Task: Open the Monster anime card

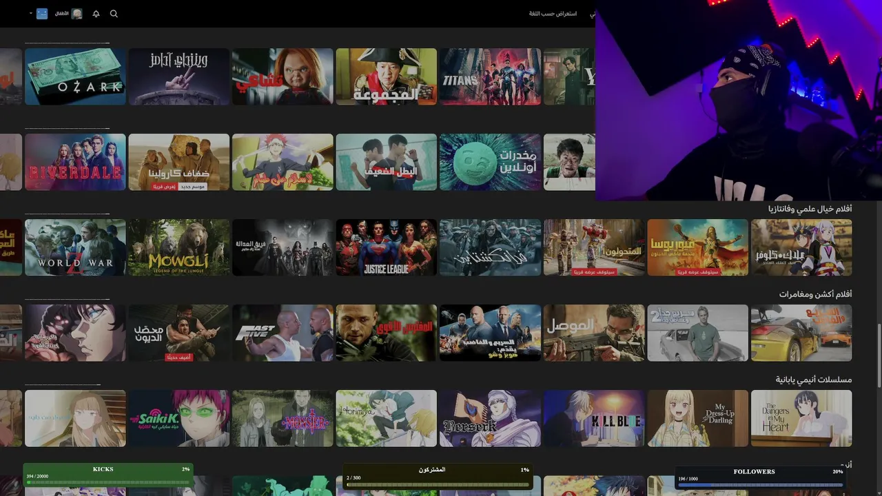Action: click(283, 418)
